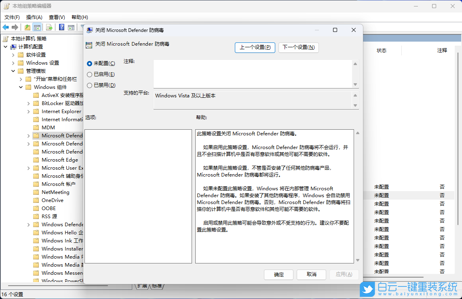This screenshot has height=299, width=462.
Task: Open the 查看 menu
Action: coord(56,17)
